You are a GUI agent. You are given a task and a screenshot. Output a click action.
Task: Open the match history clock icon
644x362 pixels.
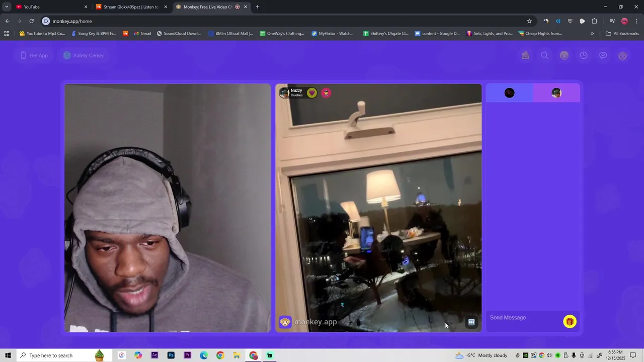[x=584, y=55]
